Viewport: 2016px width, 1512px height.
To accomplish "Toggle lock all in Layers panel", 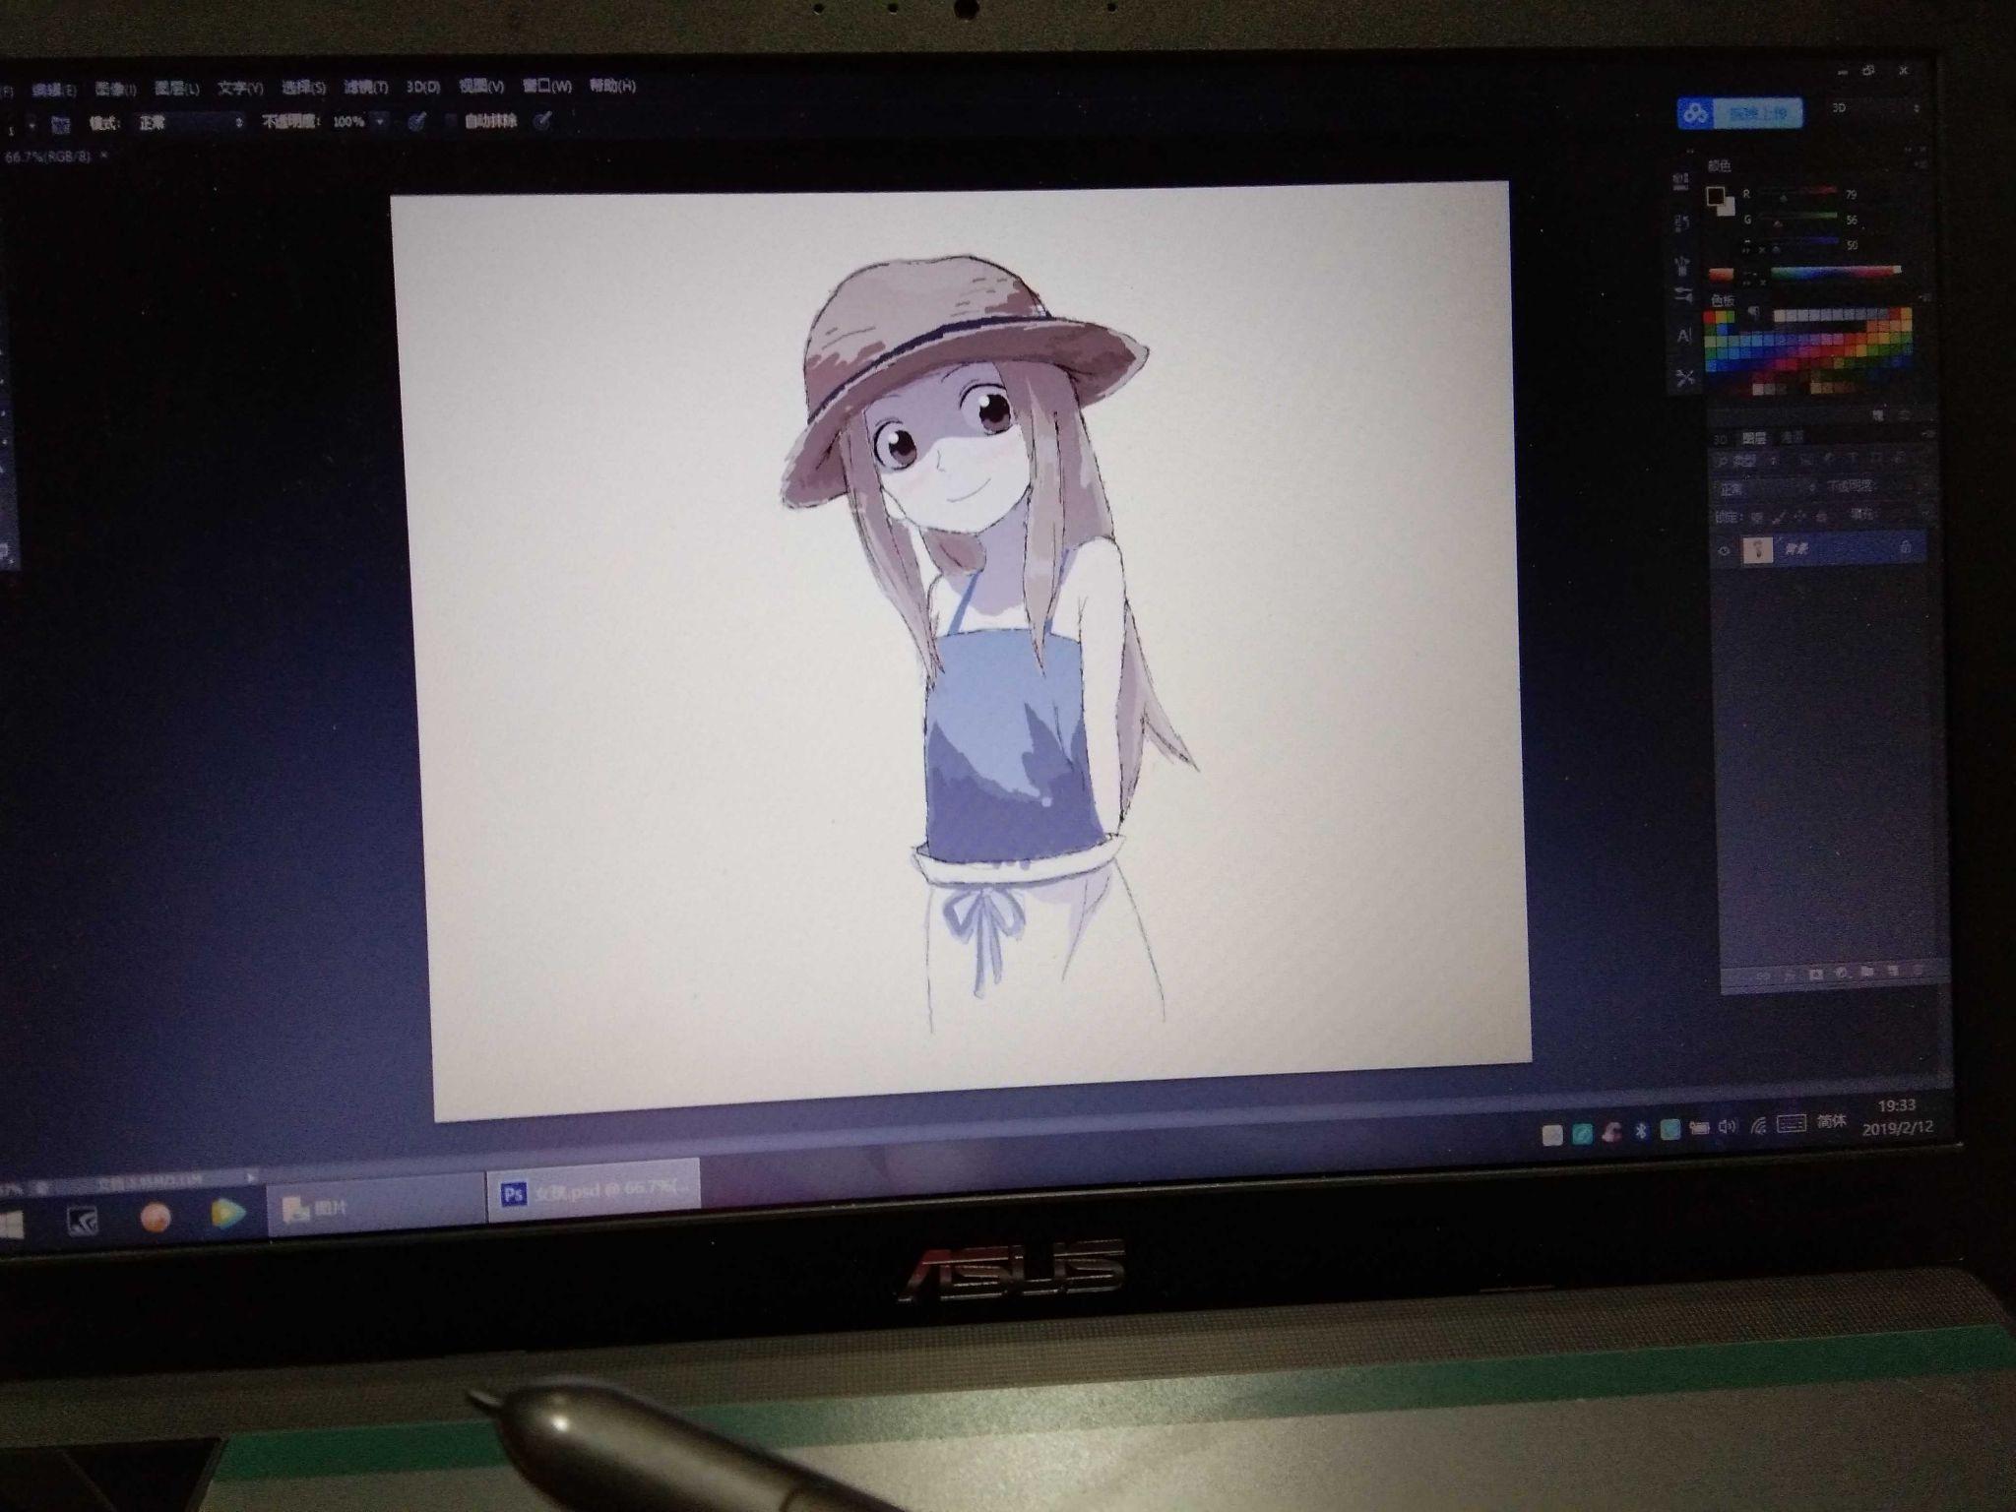I will (1821, 516).
